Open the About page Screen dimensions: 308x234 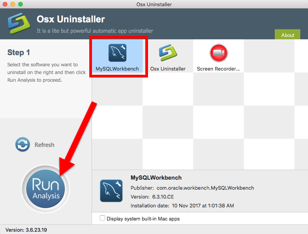coord(288,35)
